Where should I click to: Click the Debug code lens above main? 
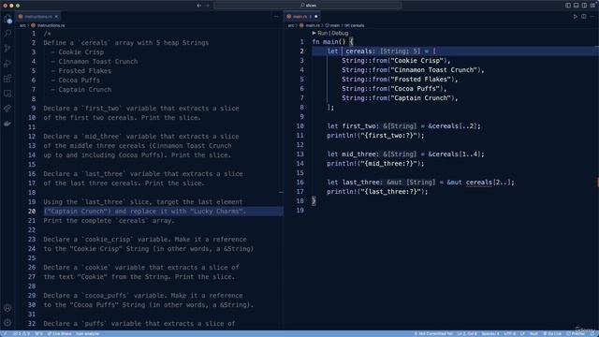(340, 34)
